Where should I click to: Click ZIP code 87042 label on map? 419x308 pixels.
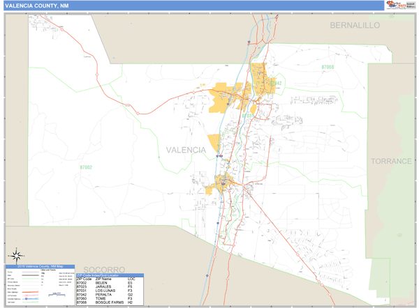click(275, 83)
